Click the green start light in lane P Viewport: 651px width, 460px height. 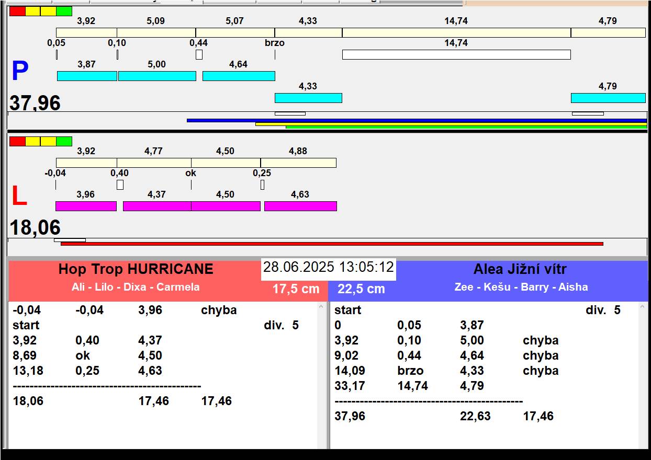point(64,11)
